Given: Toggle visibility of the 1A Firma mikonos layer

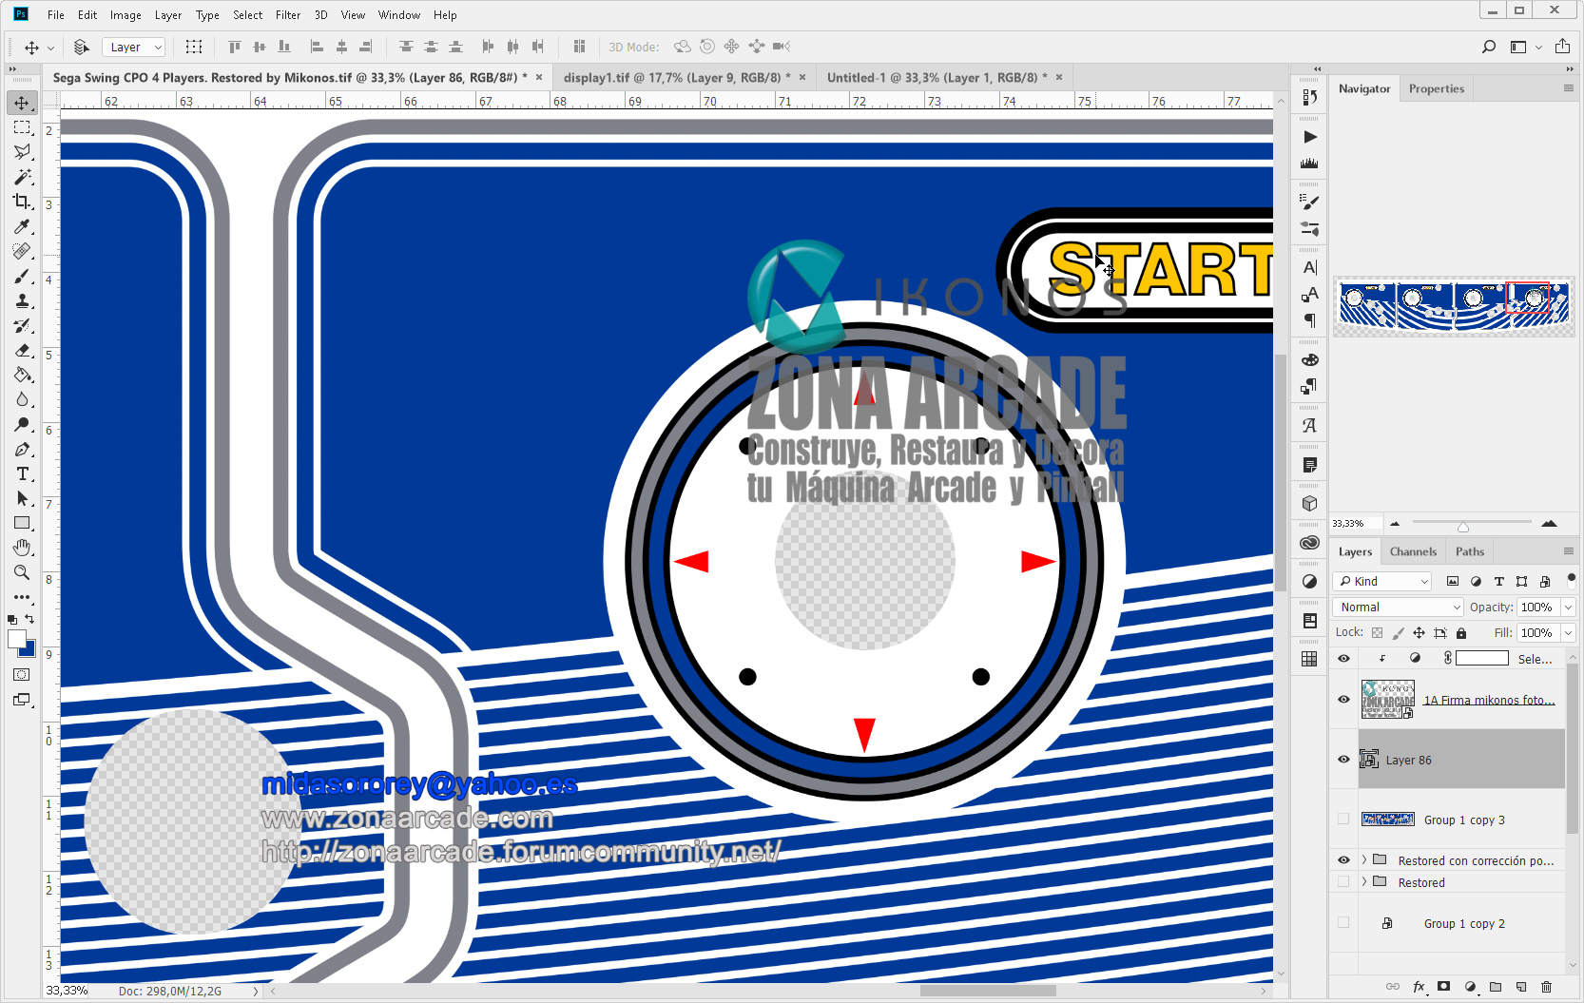Looking at the screenshot, I should pos(1343,700).
